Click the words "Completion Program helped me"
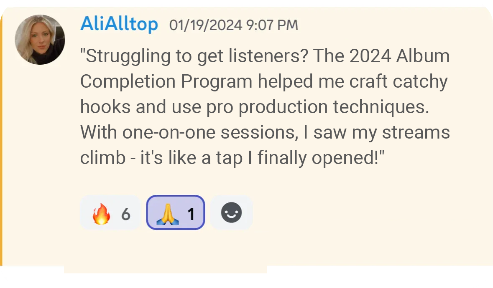Image resolution: width=493 pixels, height=288 pixels. (197, 81)
